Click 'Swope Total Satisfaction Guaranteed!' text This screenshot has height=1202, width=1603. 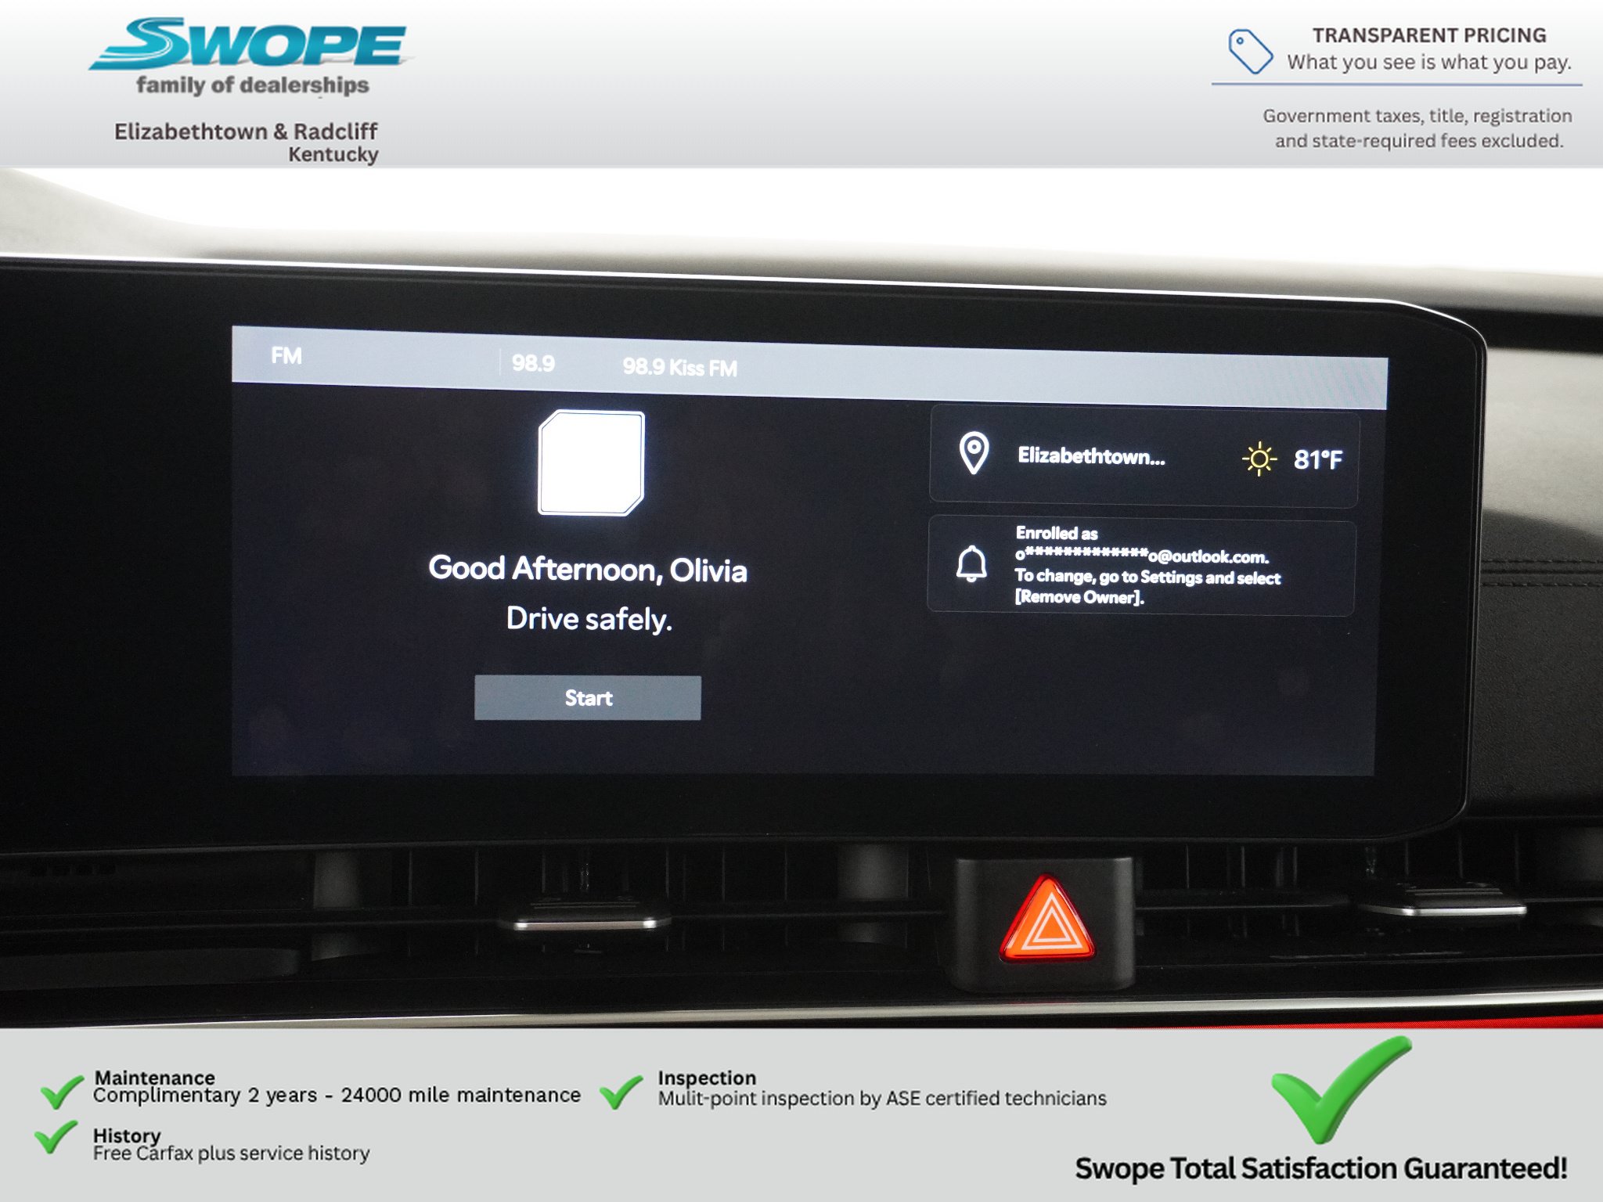(1320, 1168)
